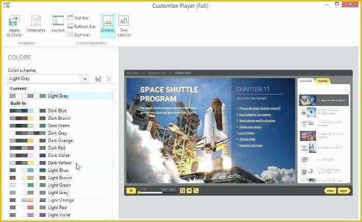Screen dimensions: 362x222
Task: Open Top Bar customization
Action: (78, 18)
